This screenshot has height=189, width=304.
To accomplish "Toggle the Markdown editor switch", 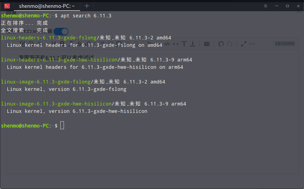I will pyautogui.click(x=61, y=31).
